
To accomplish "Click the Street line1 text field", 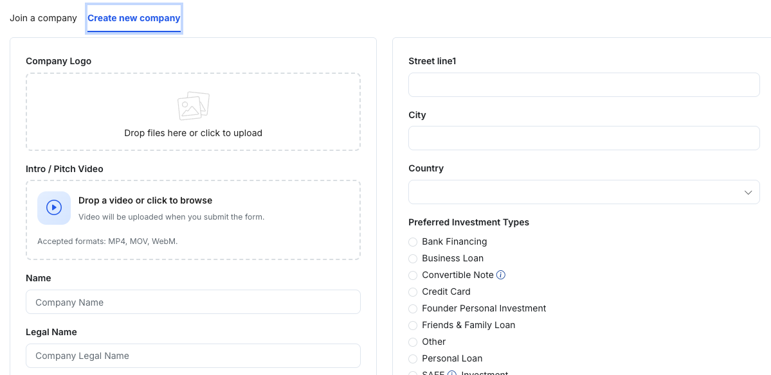I will (584, 85).
